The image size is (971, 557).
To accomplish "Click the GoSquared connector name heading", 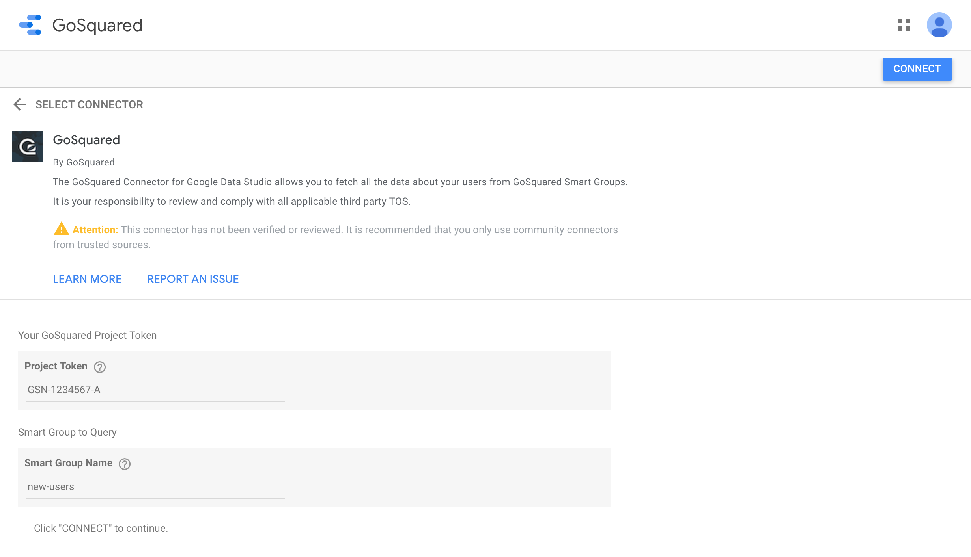I will [x=86, y=140].
